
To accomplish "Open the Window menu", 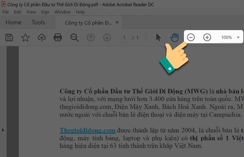I will click(x=63, y=12).
